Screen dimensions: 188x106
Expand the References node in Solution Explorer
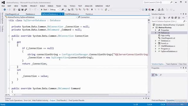(155, 33)
